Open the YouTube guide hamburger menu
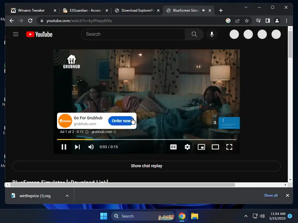The image size is (298, 223). 16,34
